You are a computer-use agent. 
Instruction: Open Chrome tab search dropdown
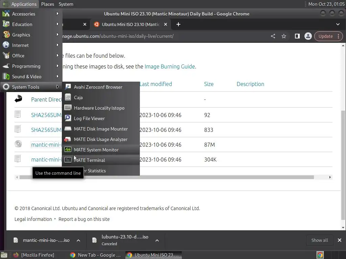338,24
